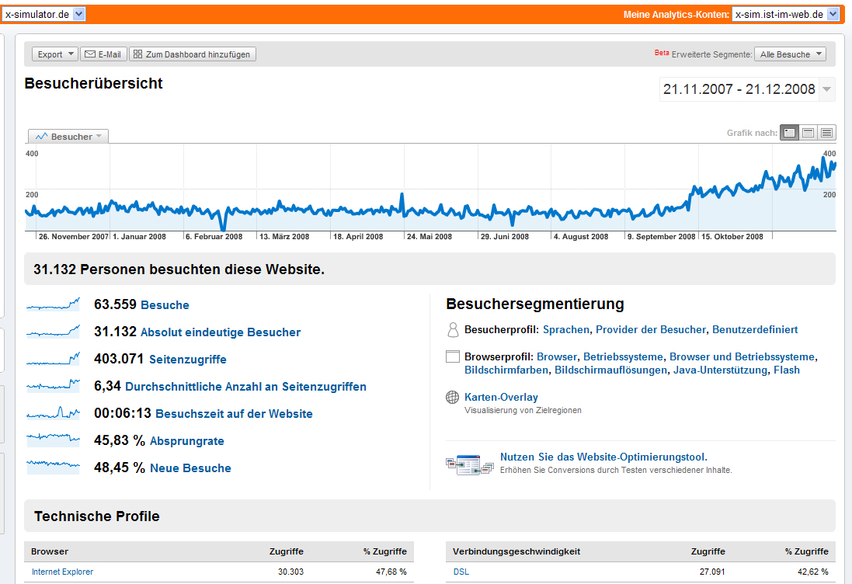Click the Seitenzugriffe sparkline thumbnail
The image size is (852, 584).
pos(54,359)
